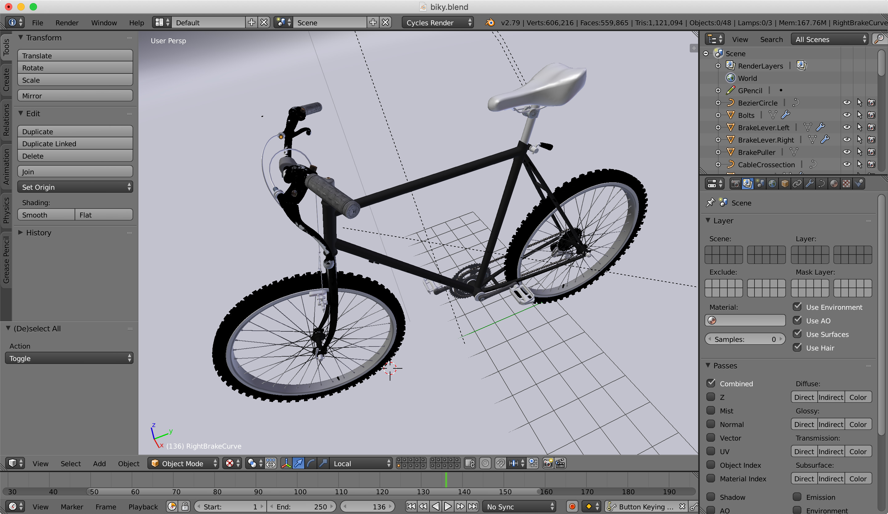Expand the History panel
888x514 pixels.
[x=21, y=233]
